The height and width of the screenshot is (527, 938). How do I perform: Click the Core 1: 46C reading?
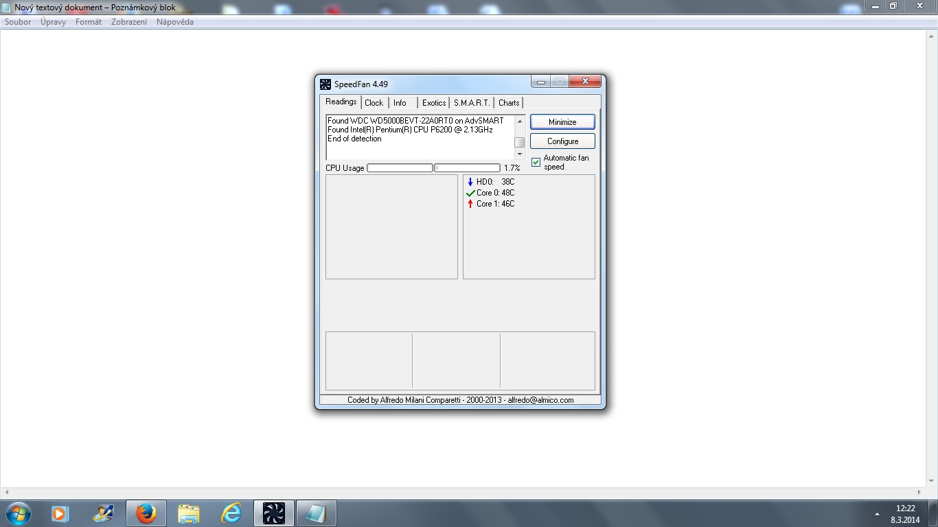click(x=495, y=204)
